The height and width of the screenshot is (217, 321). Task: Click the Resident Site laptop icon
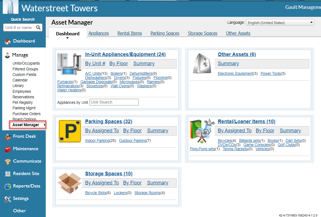click(8, 174)
